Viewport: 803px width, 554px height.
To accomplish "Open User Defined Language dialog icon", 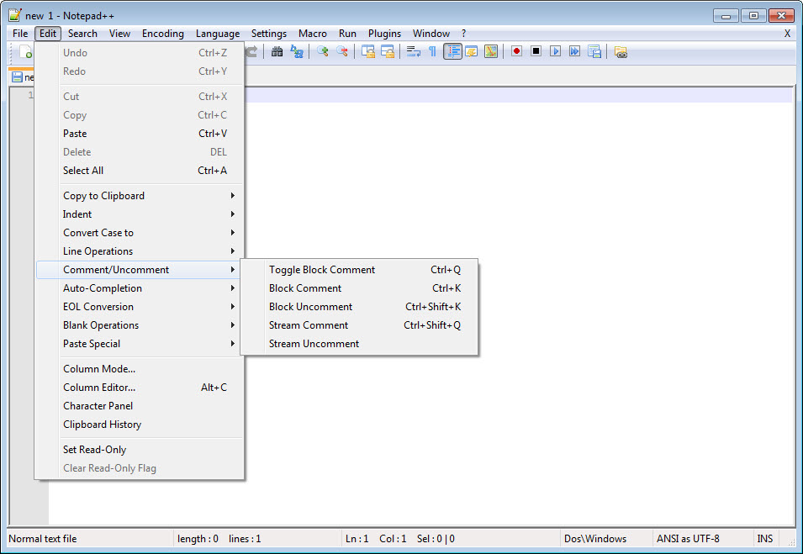I will (472, 52).
